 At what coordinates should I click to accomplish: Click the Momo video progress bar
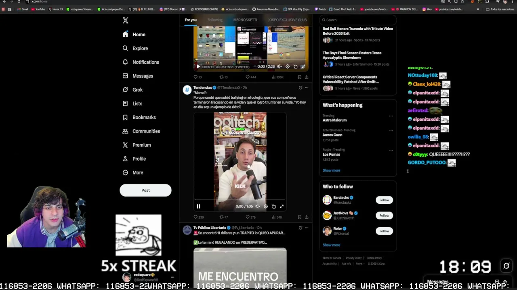point(240,199)
